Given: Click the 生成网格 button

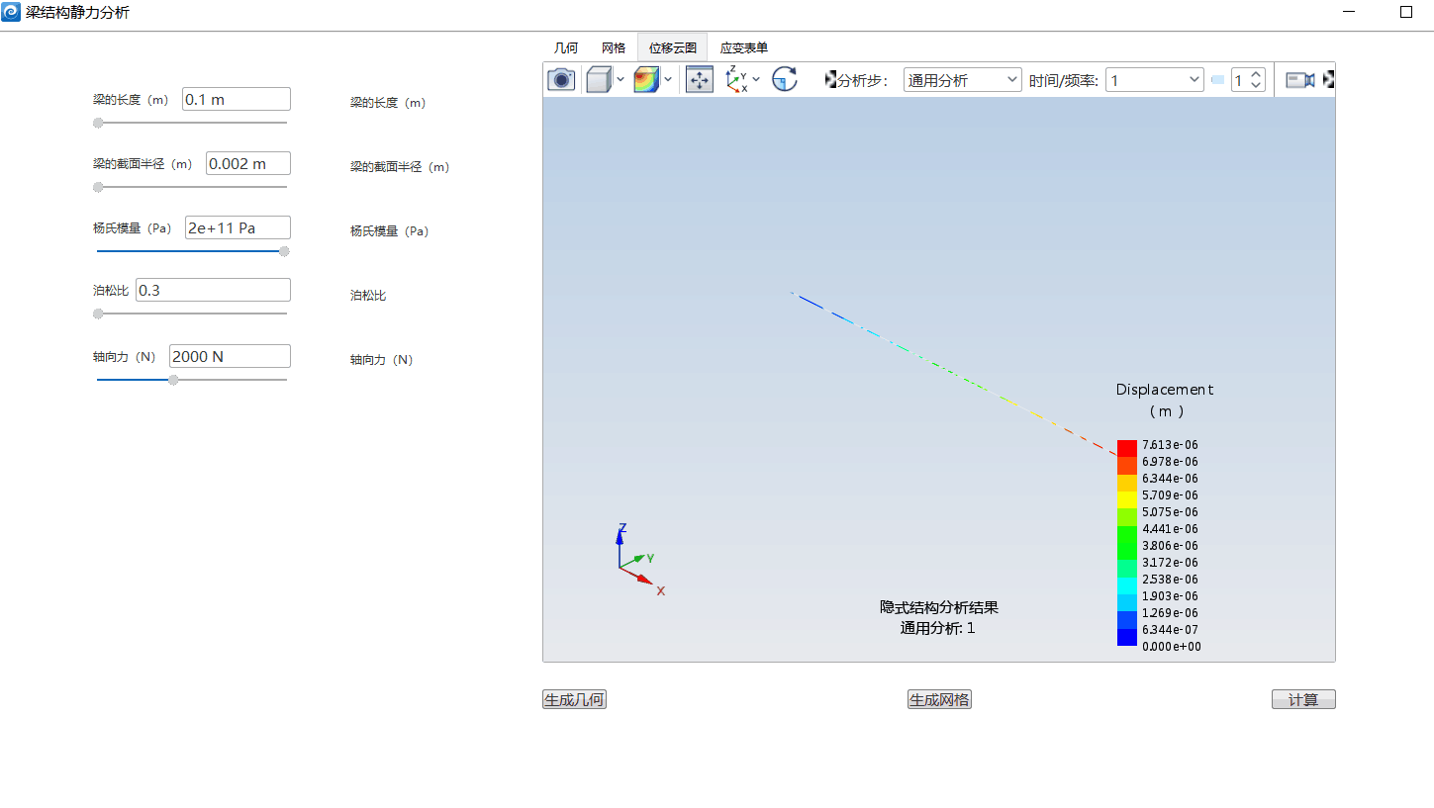Looking at the screenshot, I should (x=939, y=699).
